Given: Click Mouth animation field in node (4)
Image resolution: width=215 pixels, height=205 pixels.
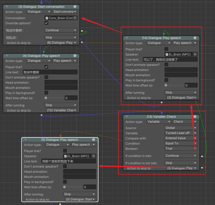Looking at the screenshot, I should pos(61,88).
